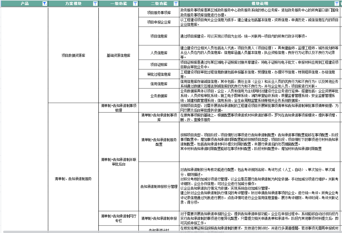This screenshot has width=342, height=233.
Task: Open the 产品 column filter dropdown
Action: pyautogui.click(x=45, y=4)
